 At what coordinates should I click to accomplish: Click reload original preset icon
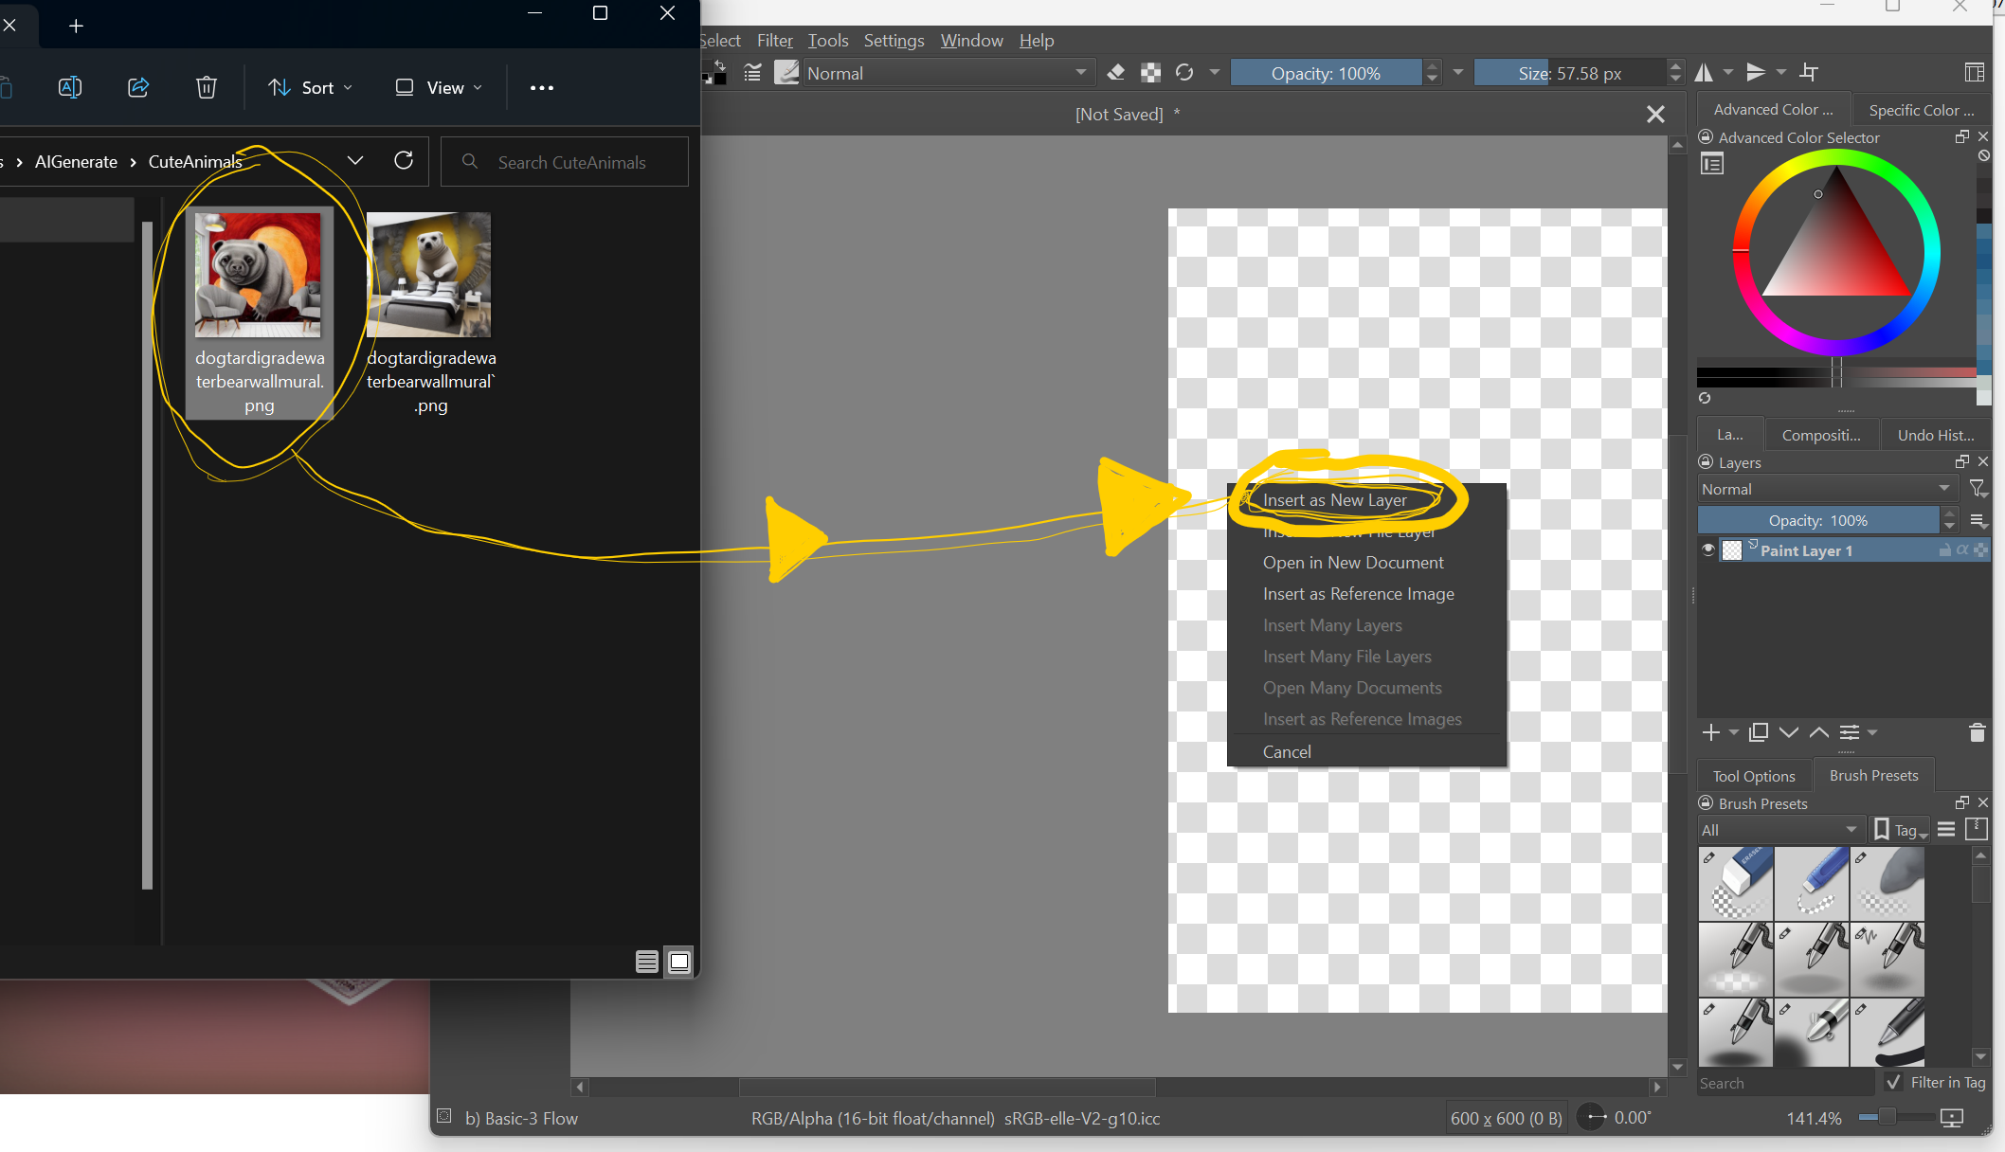pyautogui.click(x=1184, y=73)
